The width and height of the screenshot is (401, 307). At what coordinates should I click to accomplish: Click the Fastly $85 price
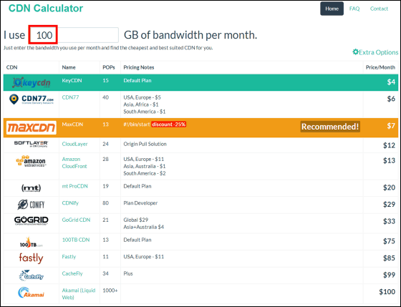pos(389,258)
